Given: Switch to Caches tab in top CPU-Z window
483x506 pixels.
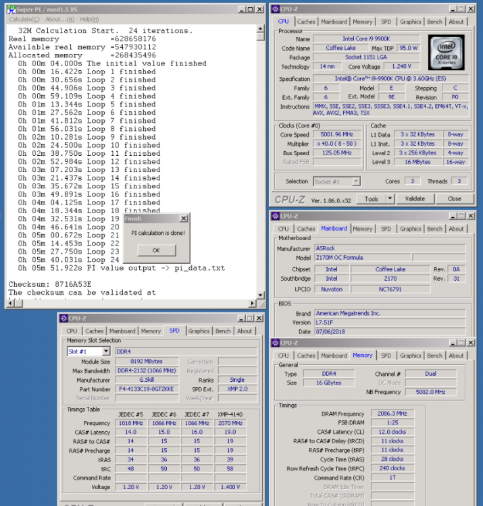Looking at the screenshot, I should 305,22.
